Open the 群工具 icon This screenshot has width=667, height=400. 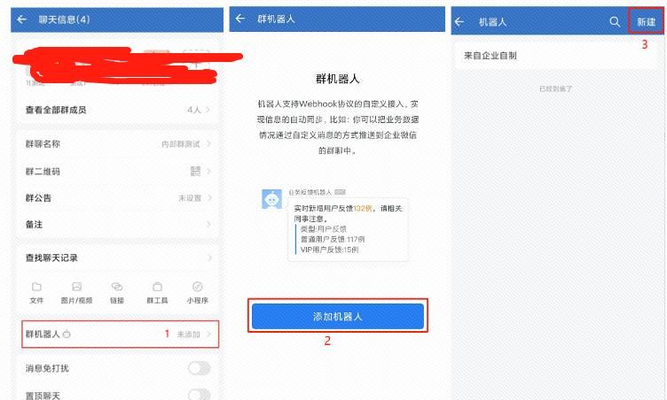[157, 287]
